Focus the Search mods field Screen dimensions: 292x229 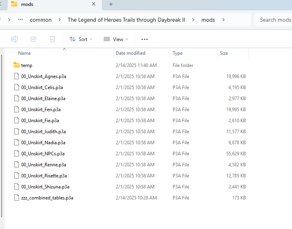[x=273, y=20]
